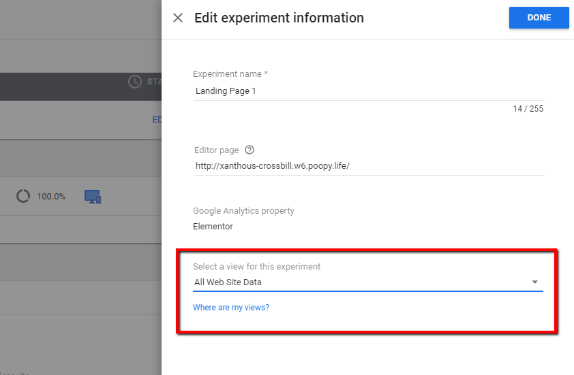Click the traffic donut chart icon

point(23,196)
